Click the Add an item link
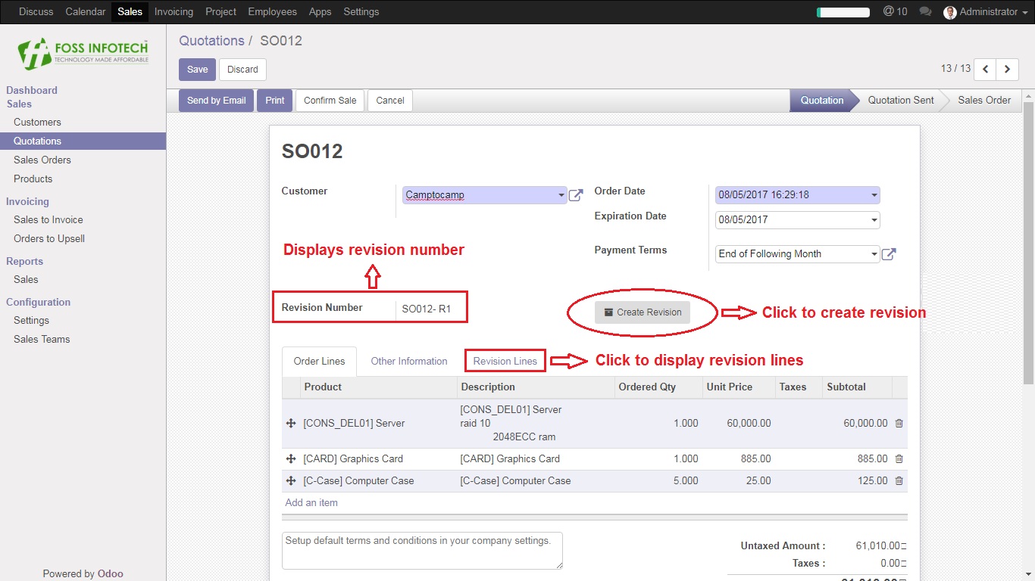Image resolution: width=1035 pixels, height=581 pixels. point(311,503)
